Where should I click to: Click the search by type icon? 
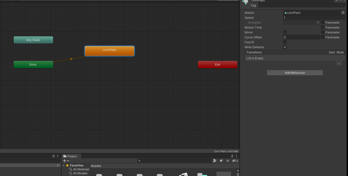tap(215, 161)
